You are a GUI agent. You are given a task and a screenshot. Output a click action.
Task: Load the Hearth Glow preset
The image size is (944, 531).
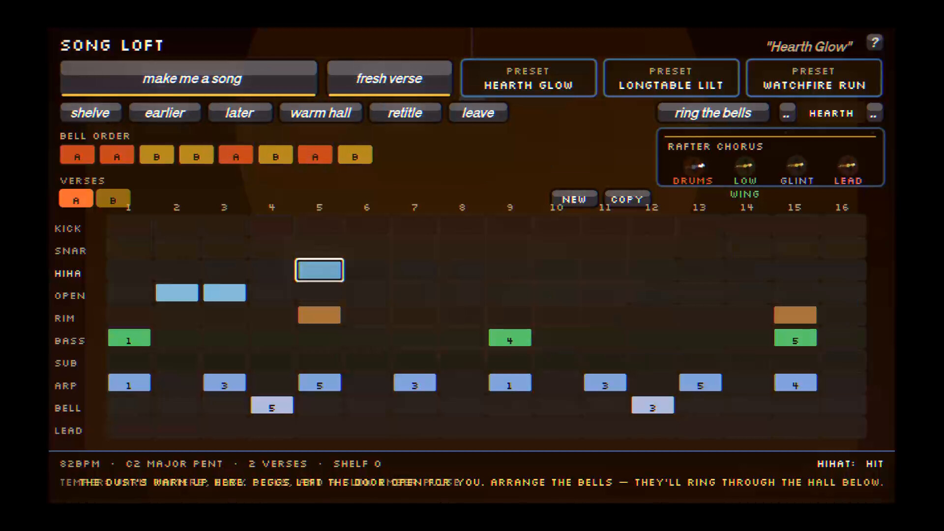tap(529, 78)
